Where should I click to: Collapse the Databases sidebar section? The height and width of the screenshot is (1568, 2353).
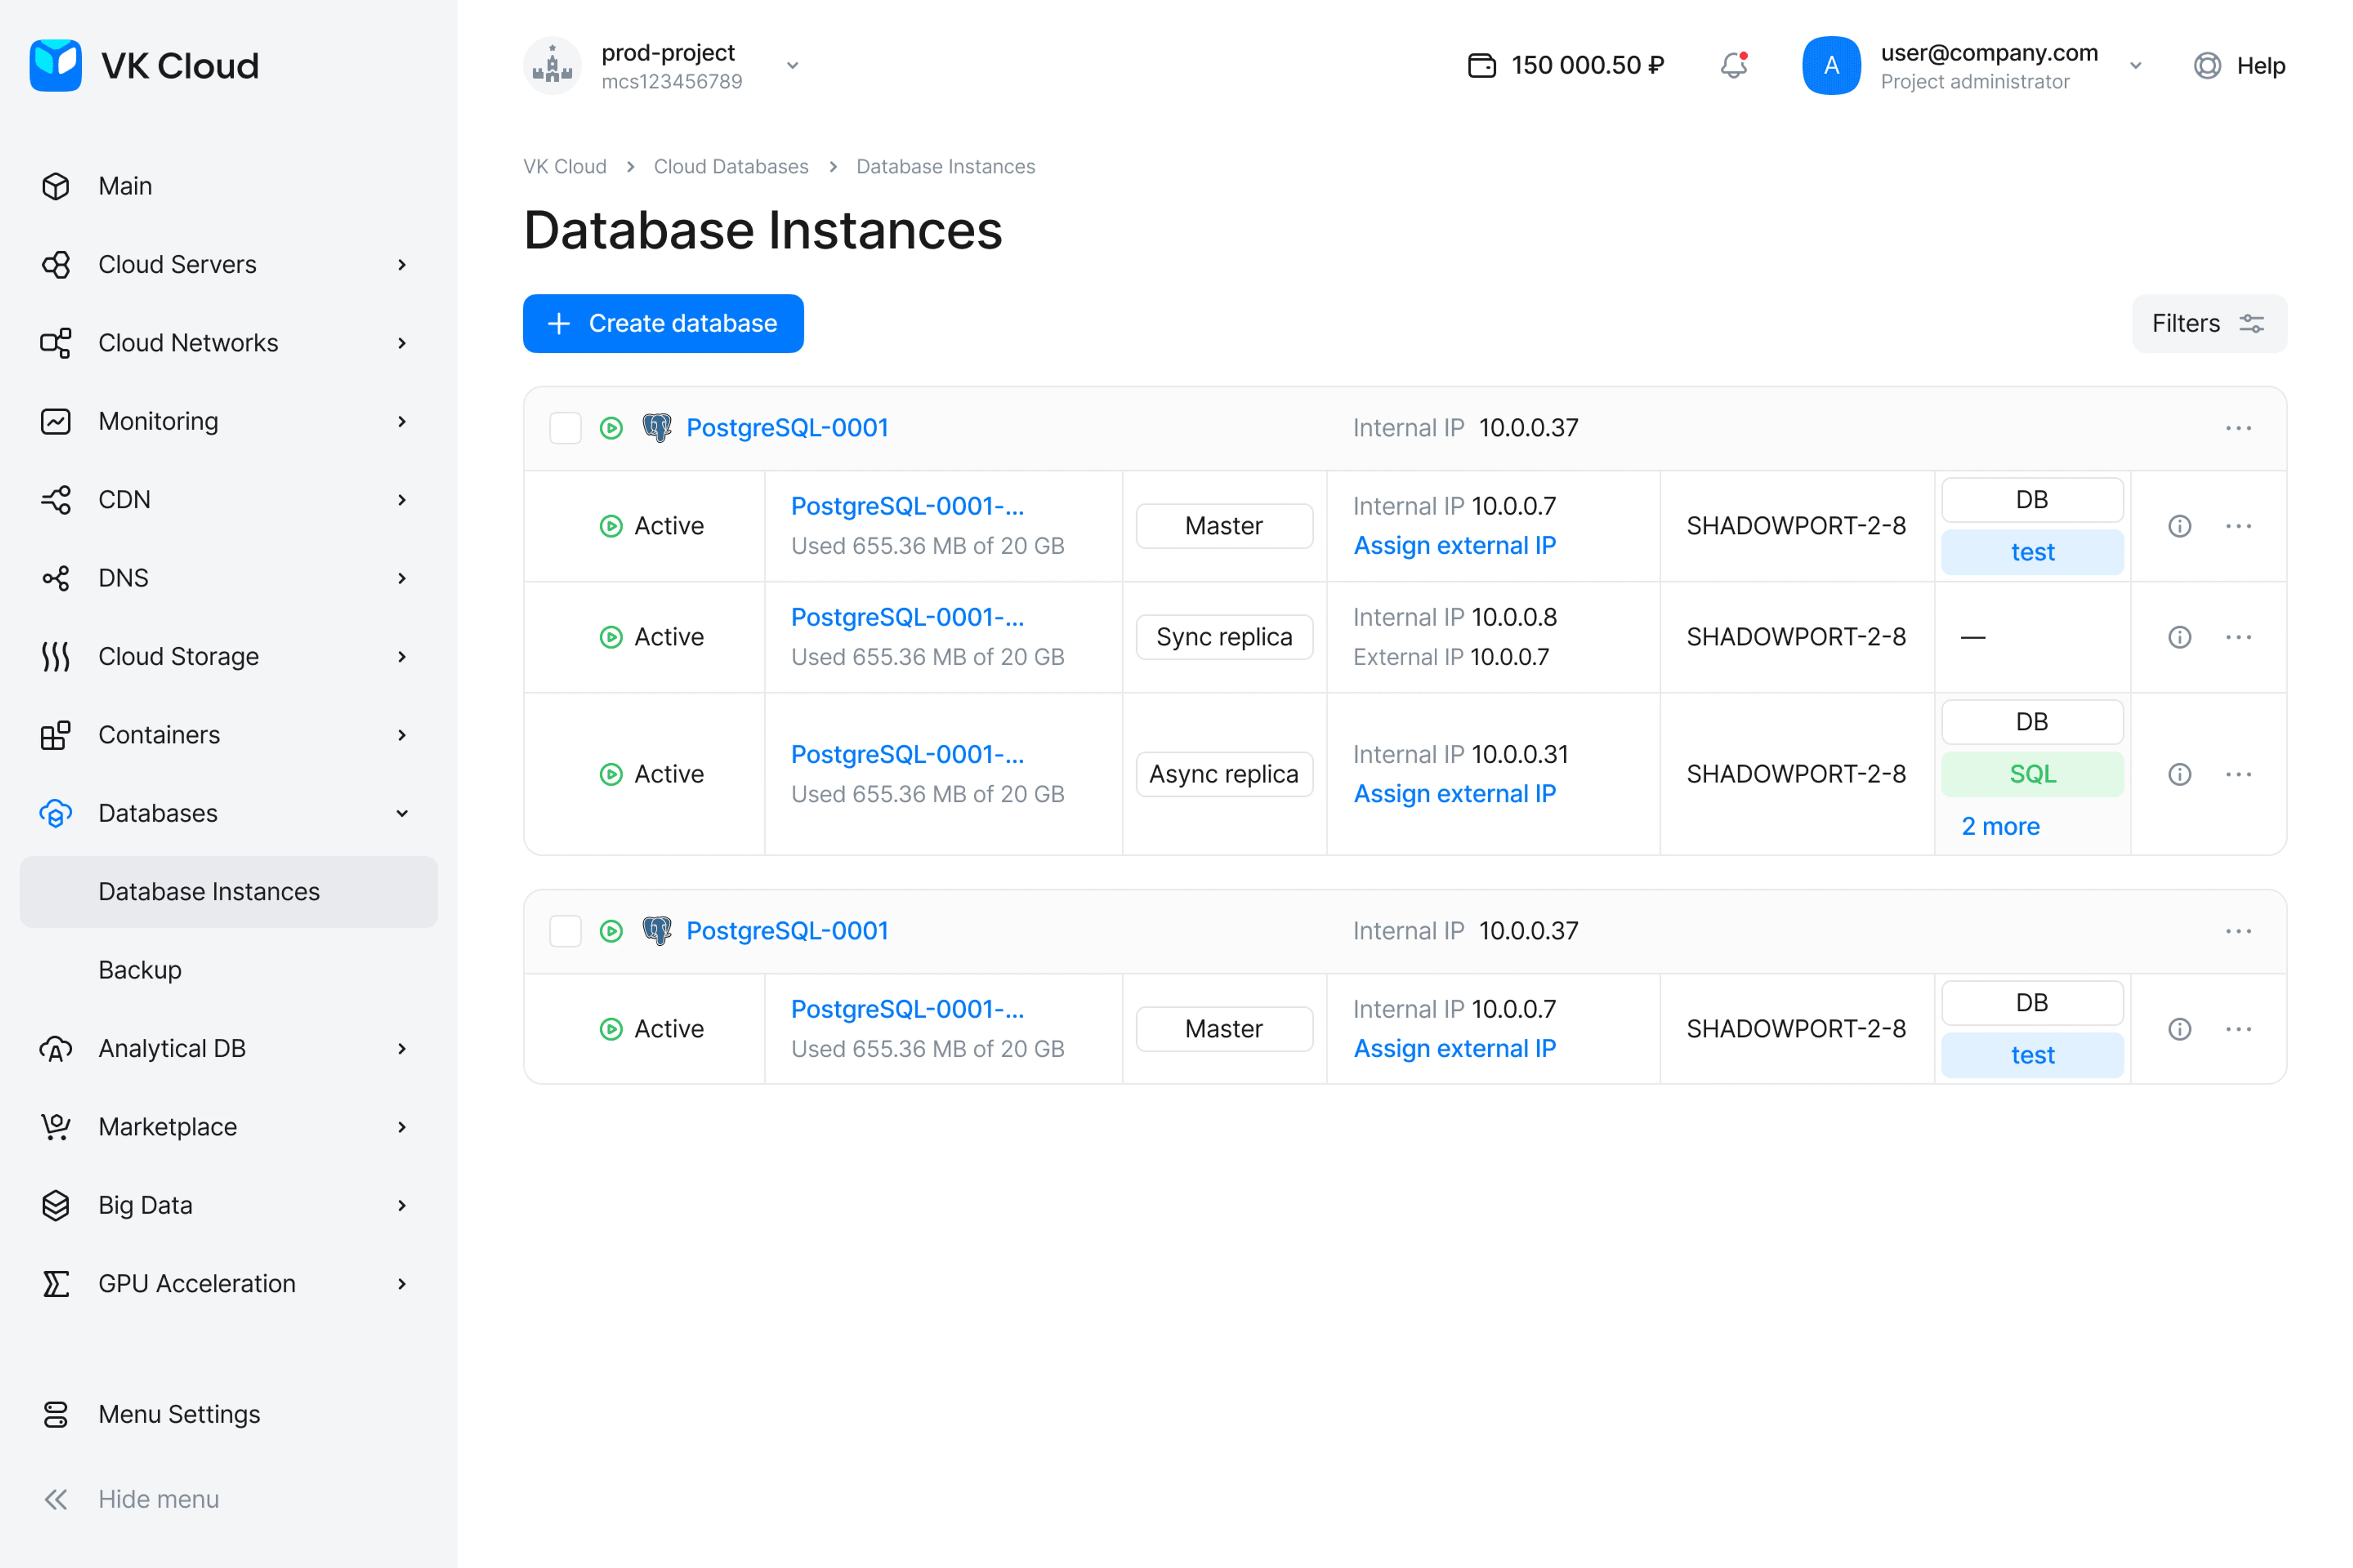point(402,813)
